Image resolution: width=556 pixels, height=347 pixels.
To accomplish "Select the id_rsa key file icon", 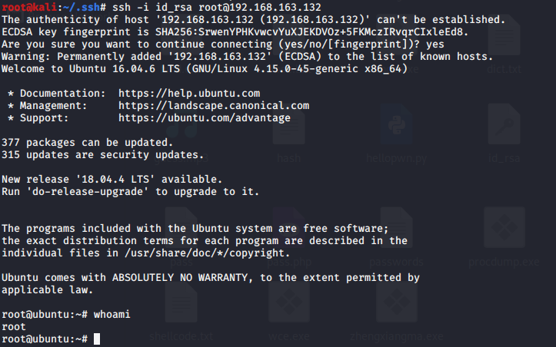I will (x=504, y=124).
